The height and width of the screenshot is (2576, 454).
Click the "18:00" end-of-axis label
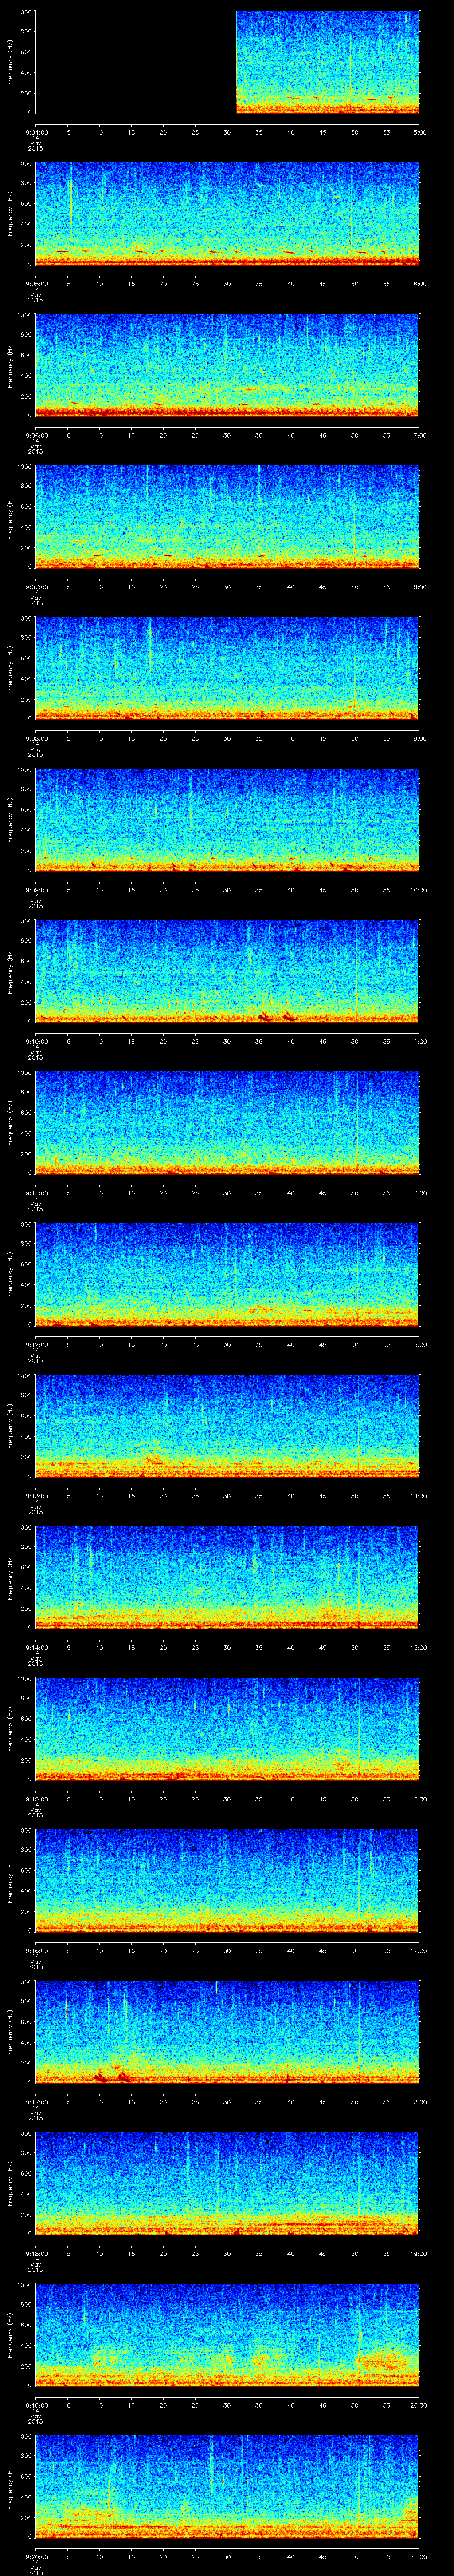tap(420, 2102)
